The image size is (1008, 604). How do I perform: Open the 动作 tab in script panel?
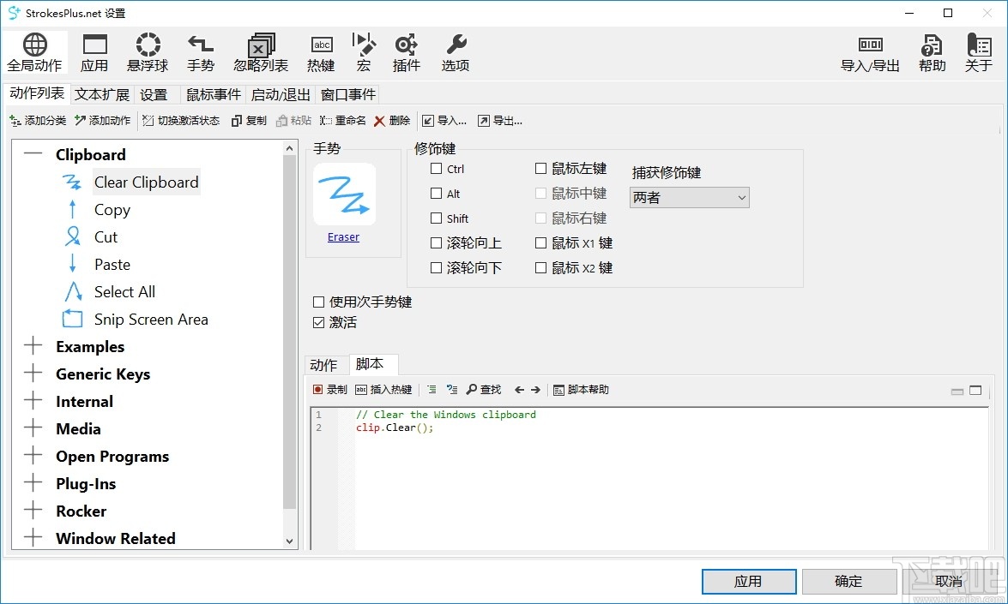[x=324, y=364]
